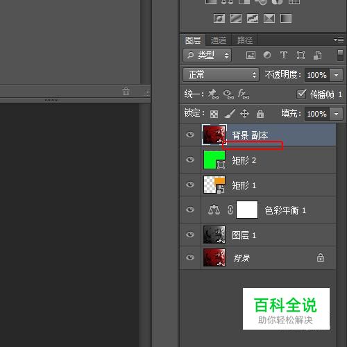Filter layers by shape layer type
This screenshot has height=347, width=347.
click(x=301, y=56)
